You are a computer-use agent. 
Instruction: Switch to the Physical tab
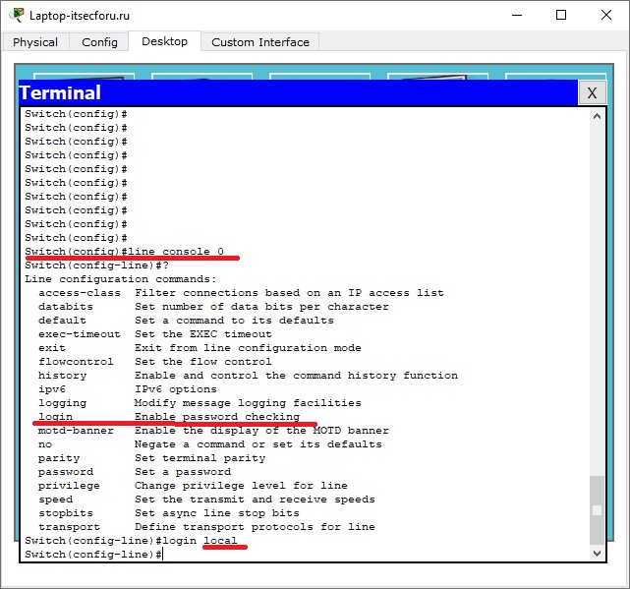pos(35,42)
